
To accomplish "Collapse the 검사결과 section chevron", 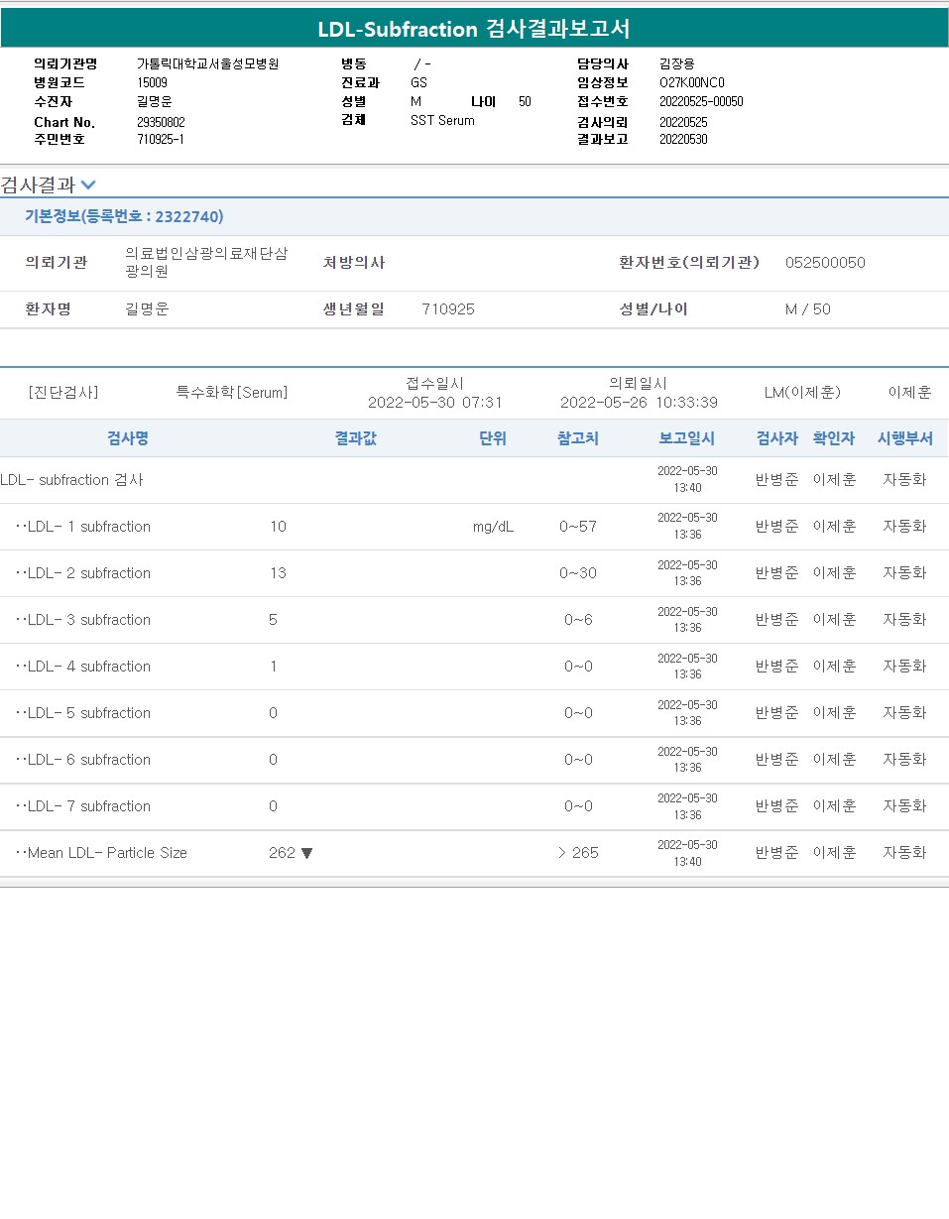I will (88, 184).
